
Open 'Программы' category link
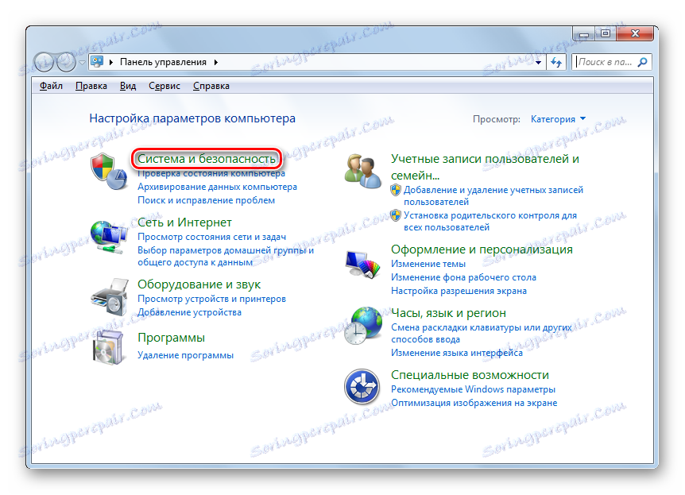click(x=172, y=338)
